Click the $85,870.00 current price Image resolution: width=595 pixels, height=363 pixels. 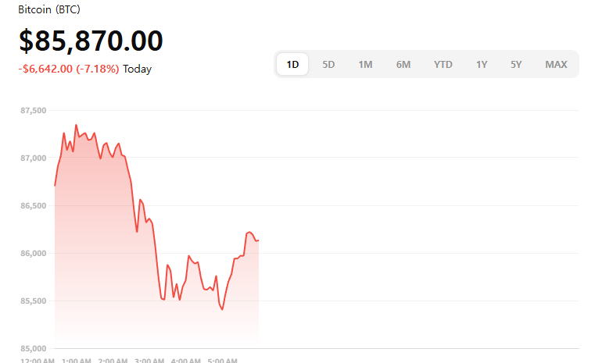click(91, 41)
